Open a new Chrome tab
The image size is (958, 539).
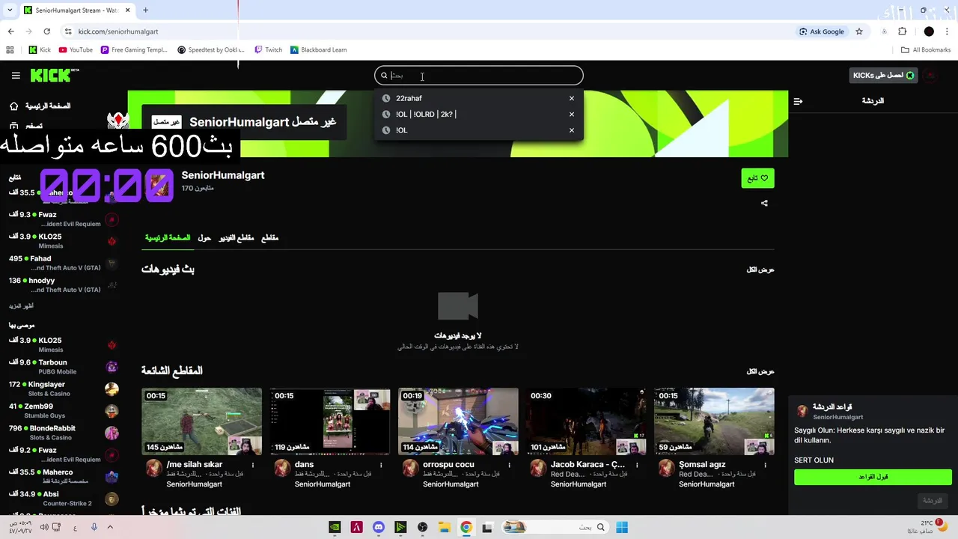click(x=145, y=10)
